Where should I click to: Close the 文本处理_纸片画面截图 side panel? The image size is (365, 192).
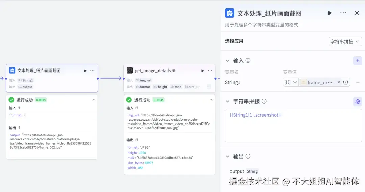click(x=357, y=13)
